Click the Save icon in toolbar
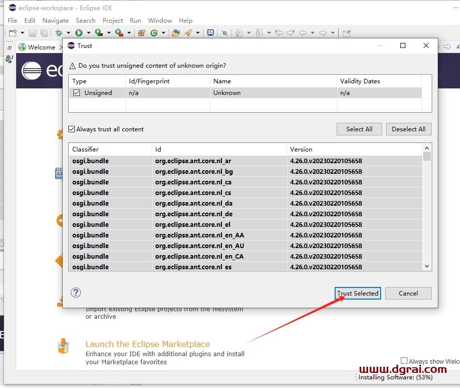Viewport: 460px width, 388px height. (x=32, y=33)
